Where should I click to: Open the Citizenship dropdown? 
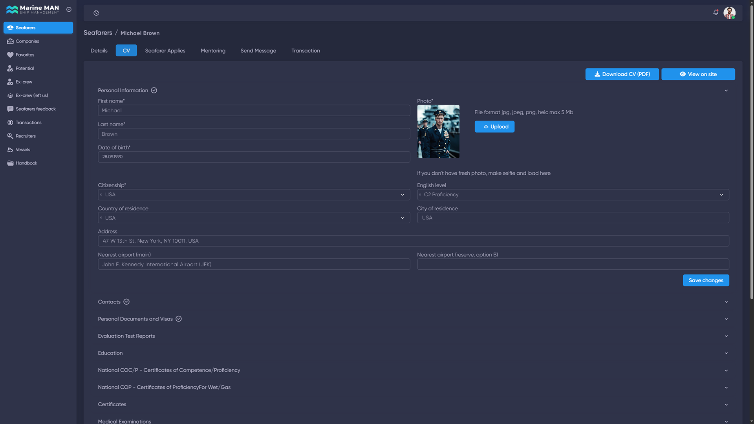(x=403, y=195)
